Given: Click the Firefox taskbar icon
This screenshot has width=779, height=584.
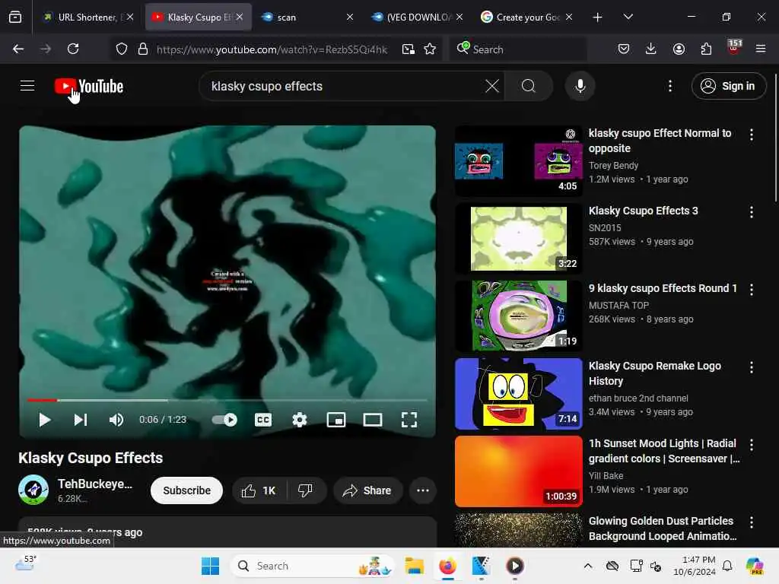Looking at the screenshot, I should (x=447, y=566).
